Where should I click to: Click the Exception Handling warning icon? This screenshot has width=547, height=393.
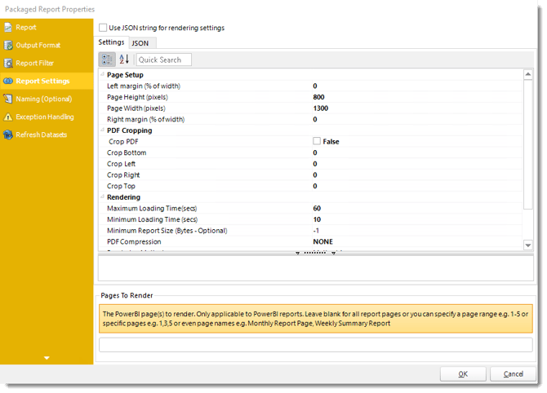click(x=8, y=117)
